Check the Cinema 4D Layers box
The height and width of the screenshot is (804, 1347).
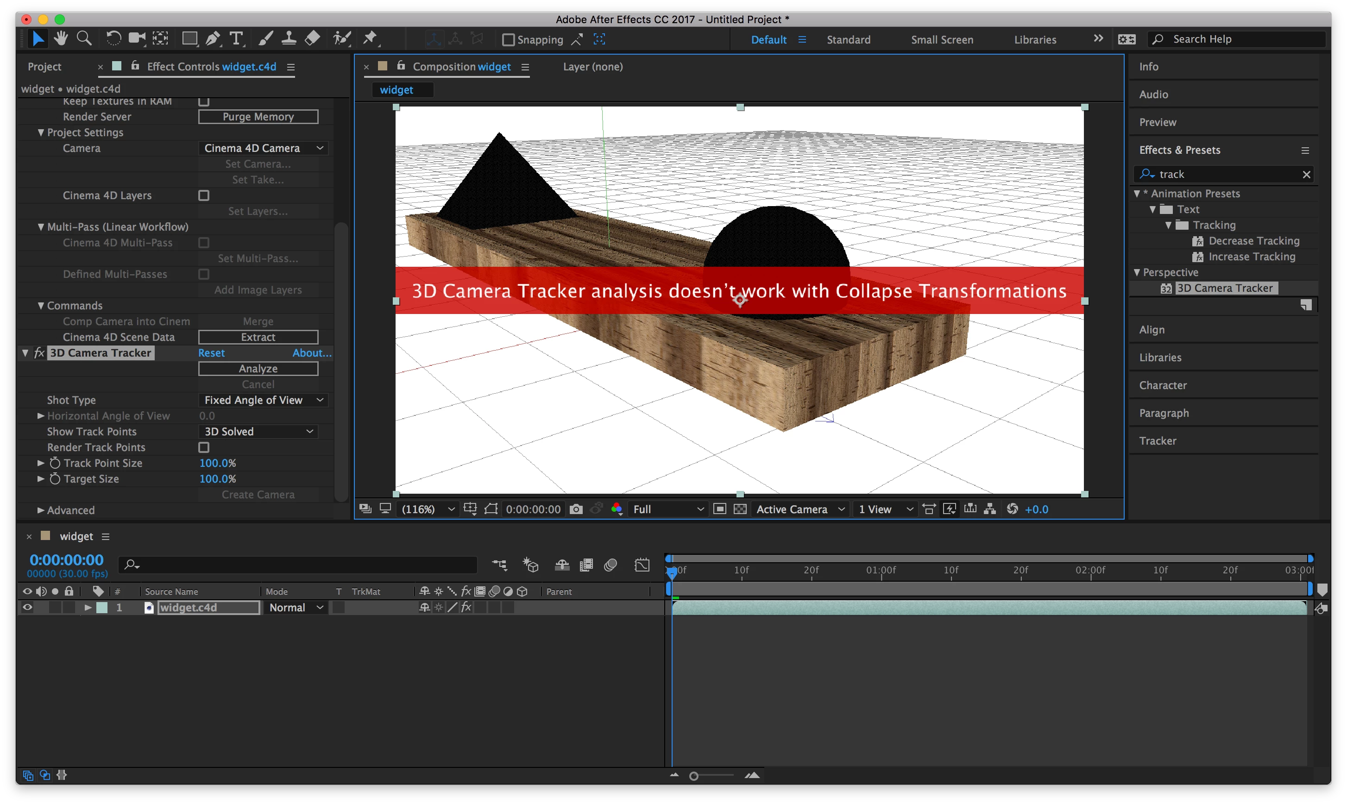point(204,195)
